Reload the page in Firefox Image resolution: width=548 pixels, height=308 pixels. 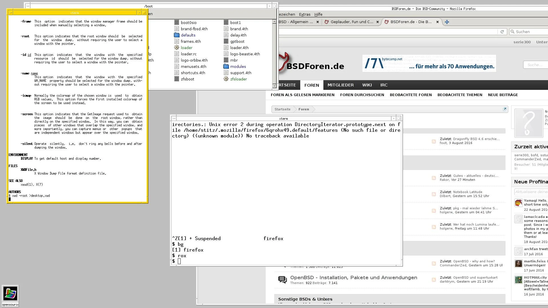(502, 32)
